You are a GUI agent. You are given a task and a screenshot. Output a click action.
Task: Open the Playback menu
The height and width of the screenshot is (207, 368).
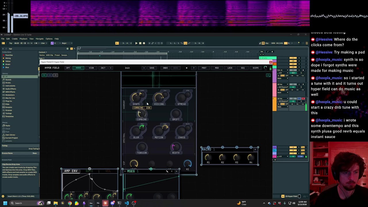23,39
